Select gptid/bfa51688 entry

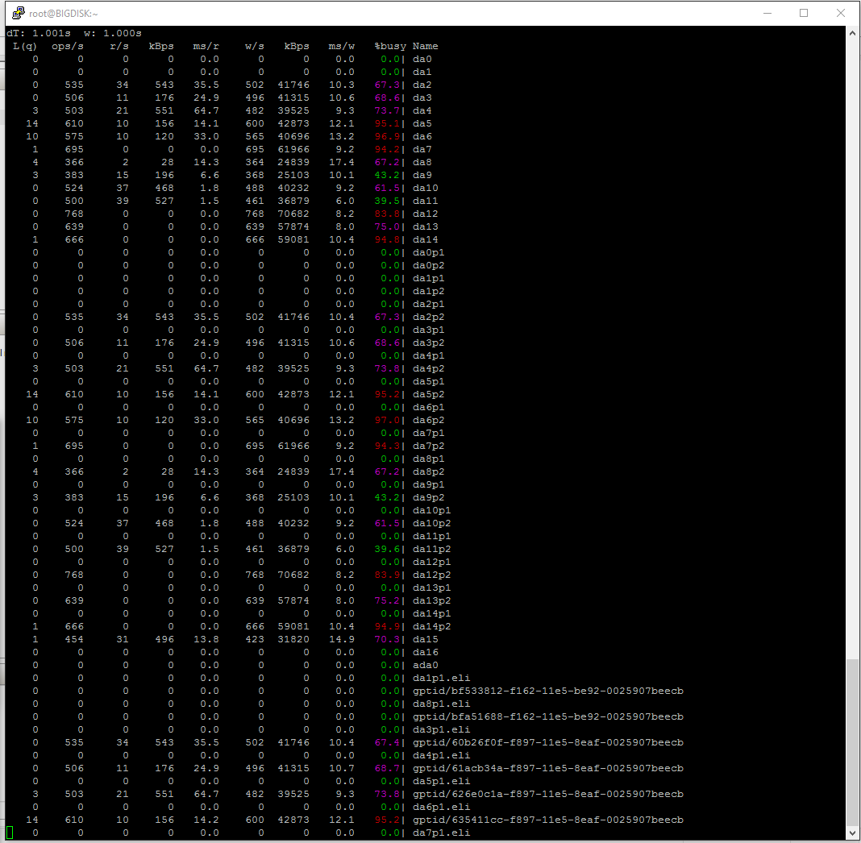(x=548, y=716)
